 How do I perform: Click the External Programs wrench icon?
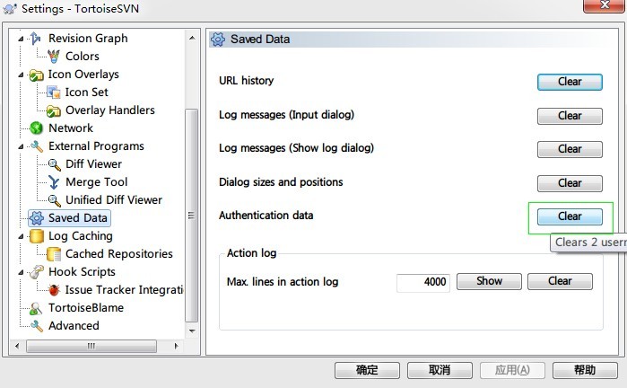tap(37, 146)
